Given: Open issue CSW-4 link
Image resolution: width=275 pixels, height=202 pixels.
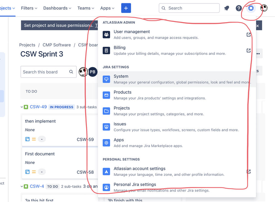Looking at the screenshot, I should pyautogui.click(x=37, y=186).
